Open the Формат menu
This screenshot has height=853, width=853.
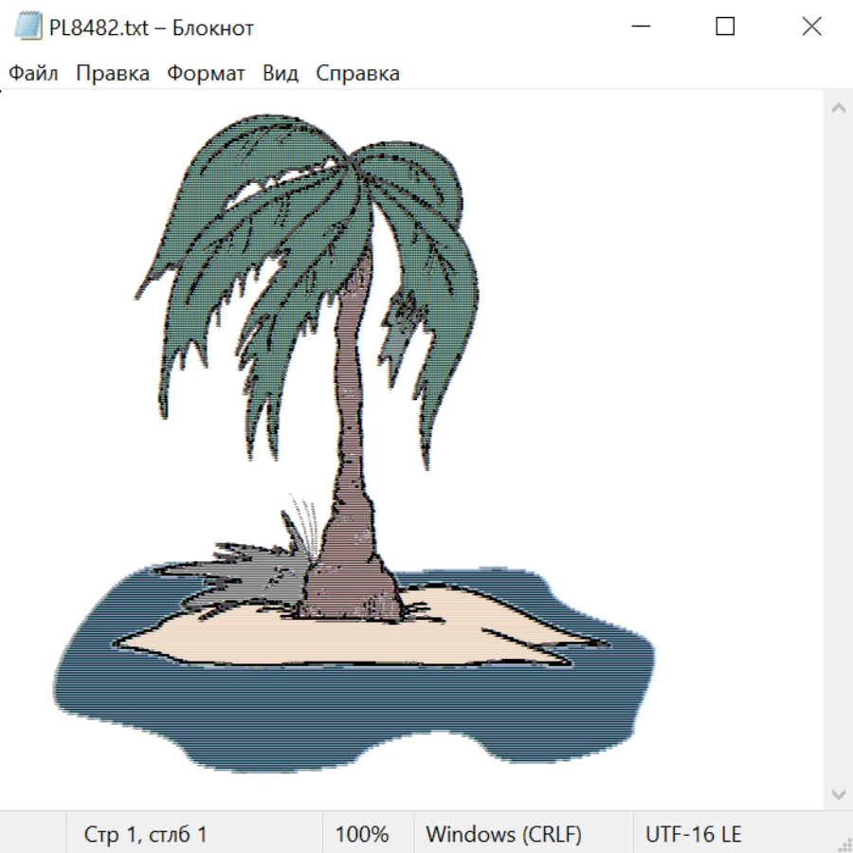[206, 74]
